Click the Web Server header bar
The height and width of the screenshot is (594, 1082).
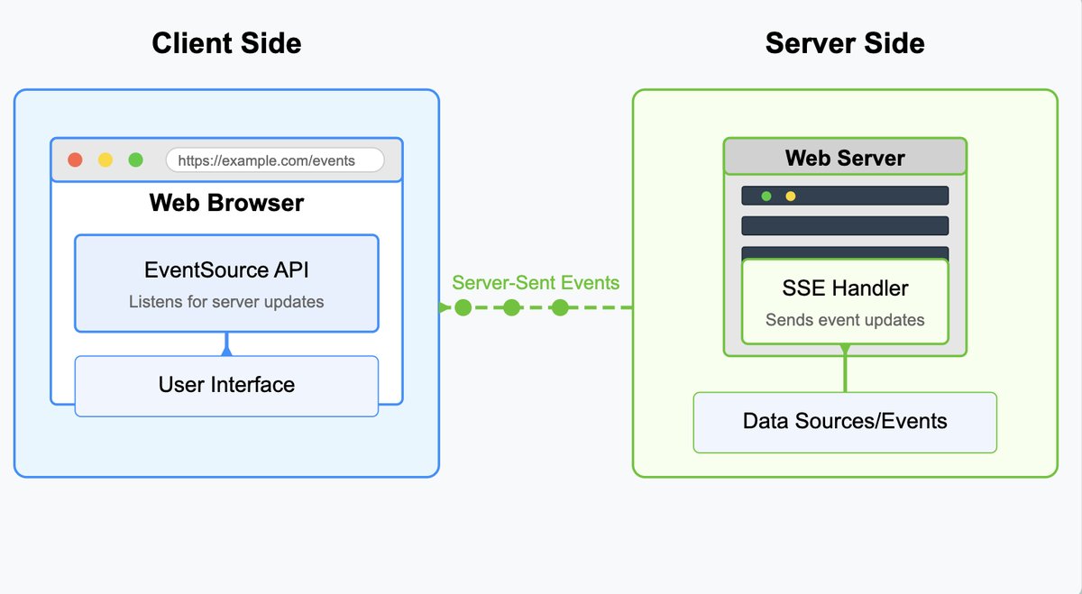click(845, 157)
